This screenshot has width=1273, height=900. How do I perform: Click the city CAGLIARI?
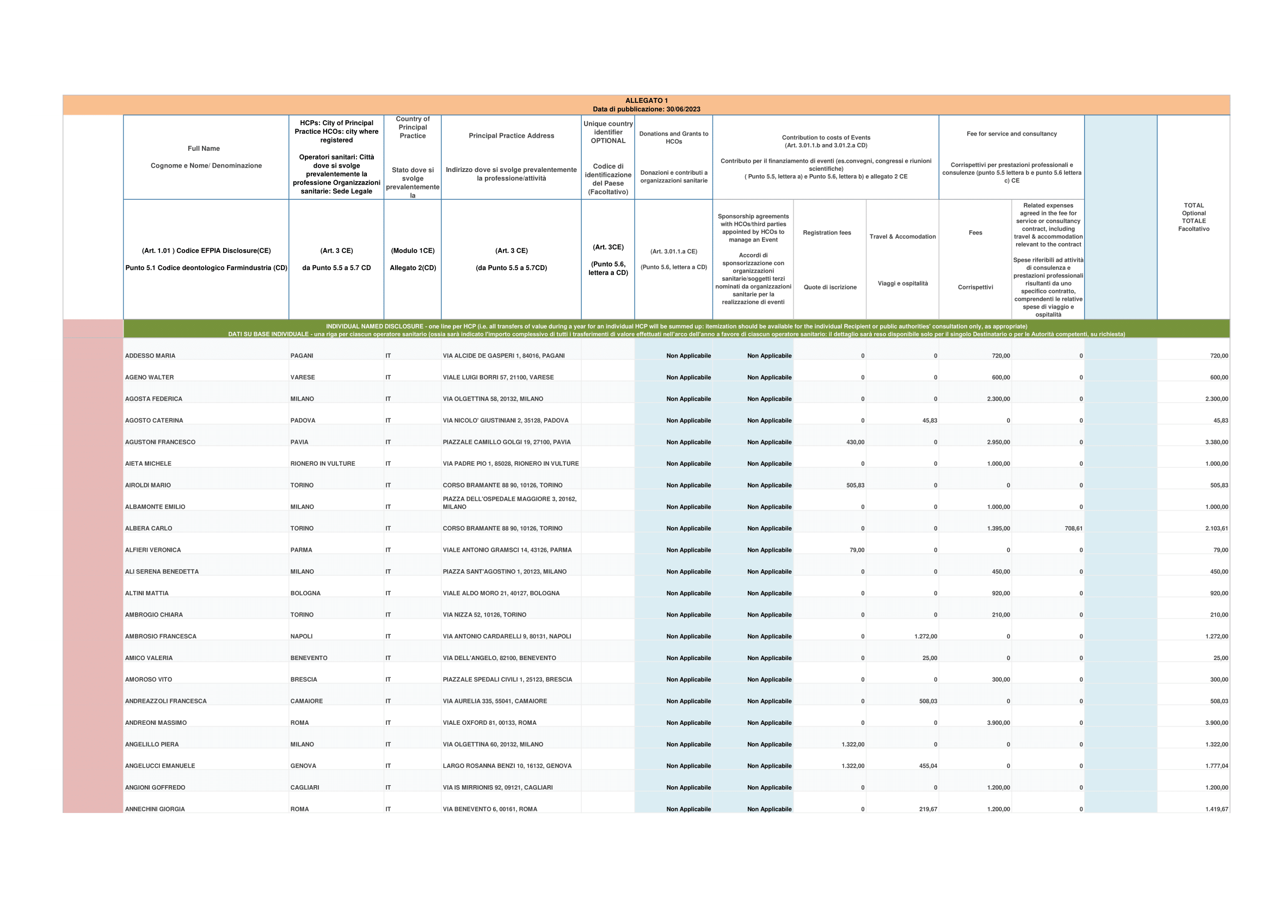pos(305,788)
